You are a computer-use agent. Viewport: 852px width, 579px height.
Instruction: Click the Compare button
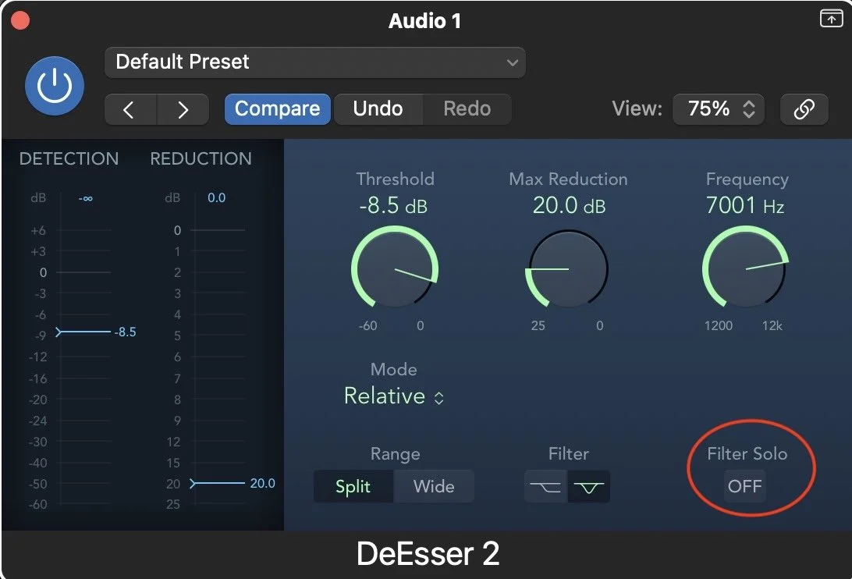pos(277,109)
